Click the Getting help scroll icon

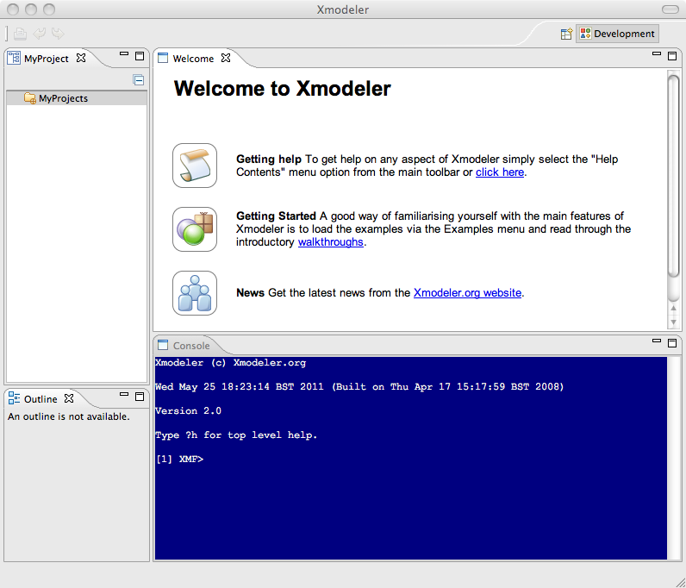195,166
